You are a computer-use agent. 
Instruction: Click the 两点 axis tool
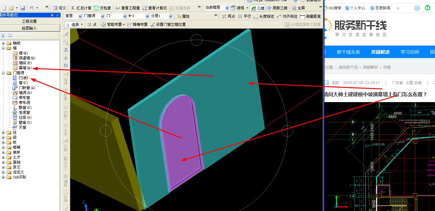[x=229, y=16]
